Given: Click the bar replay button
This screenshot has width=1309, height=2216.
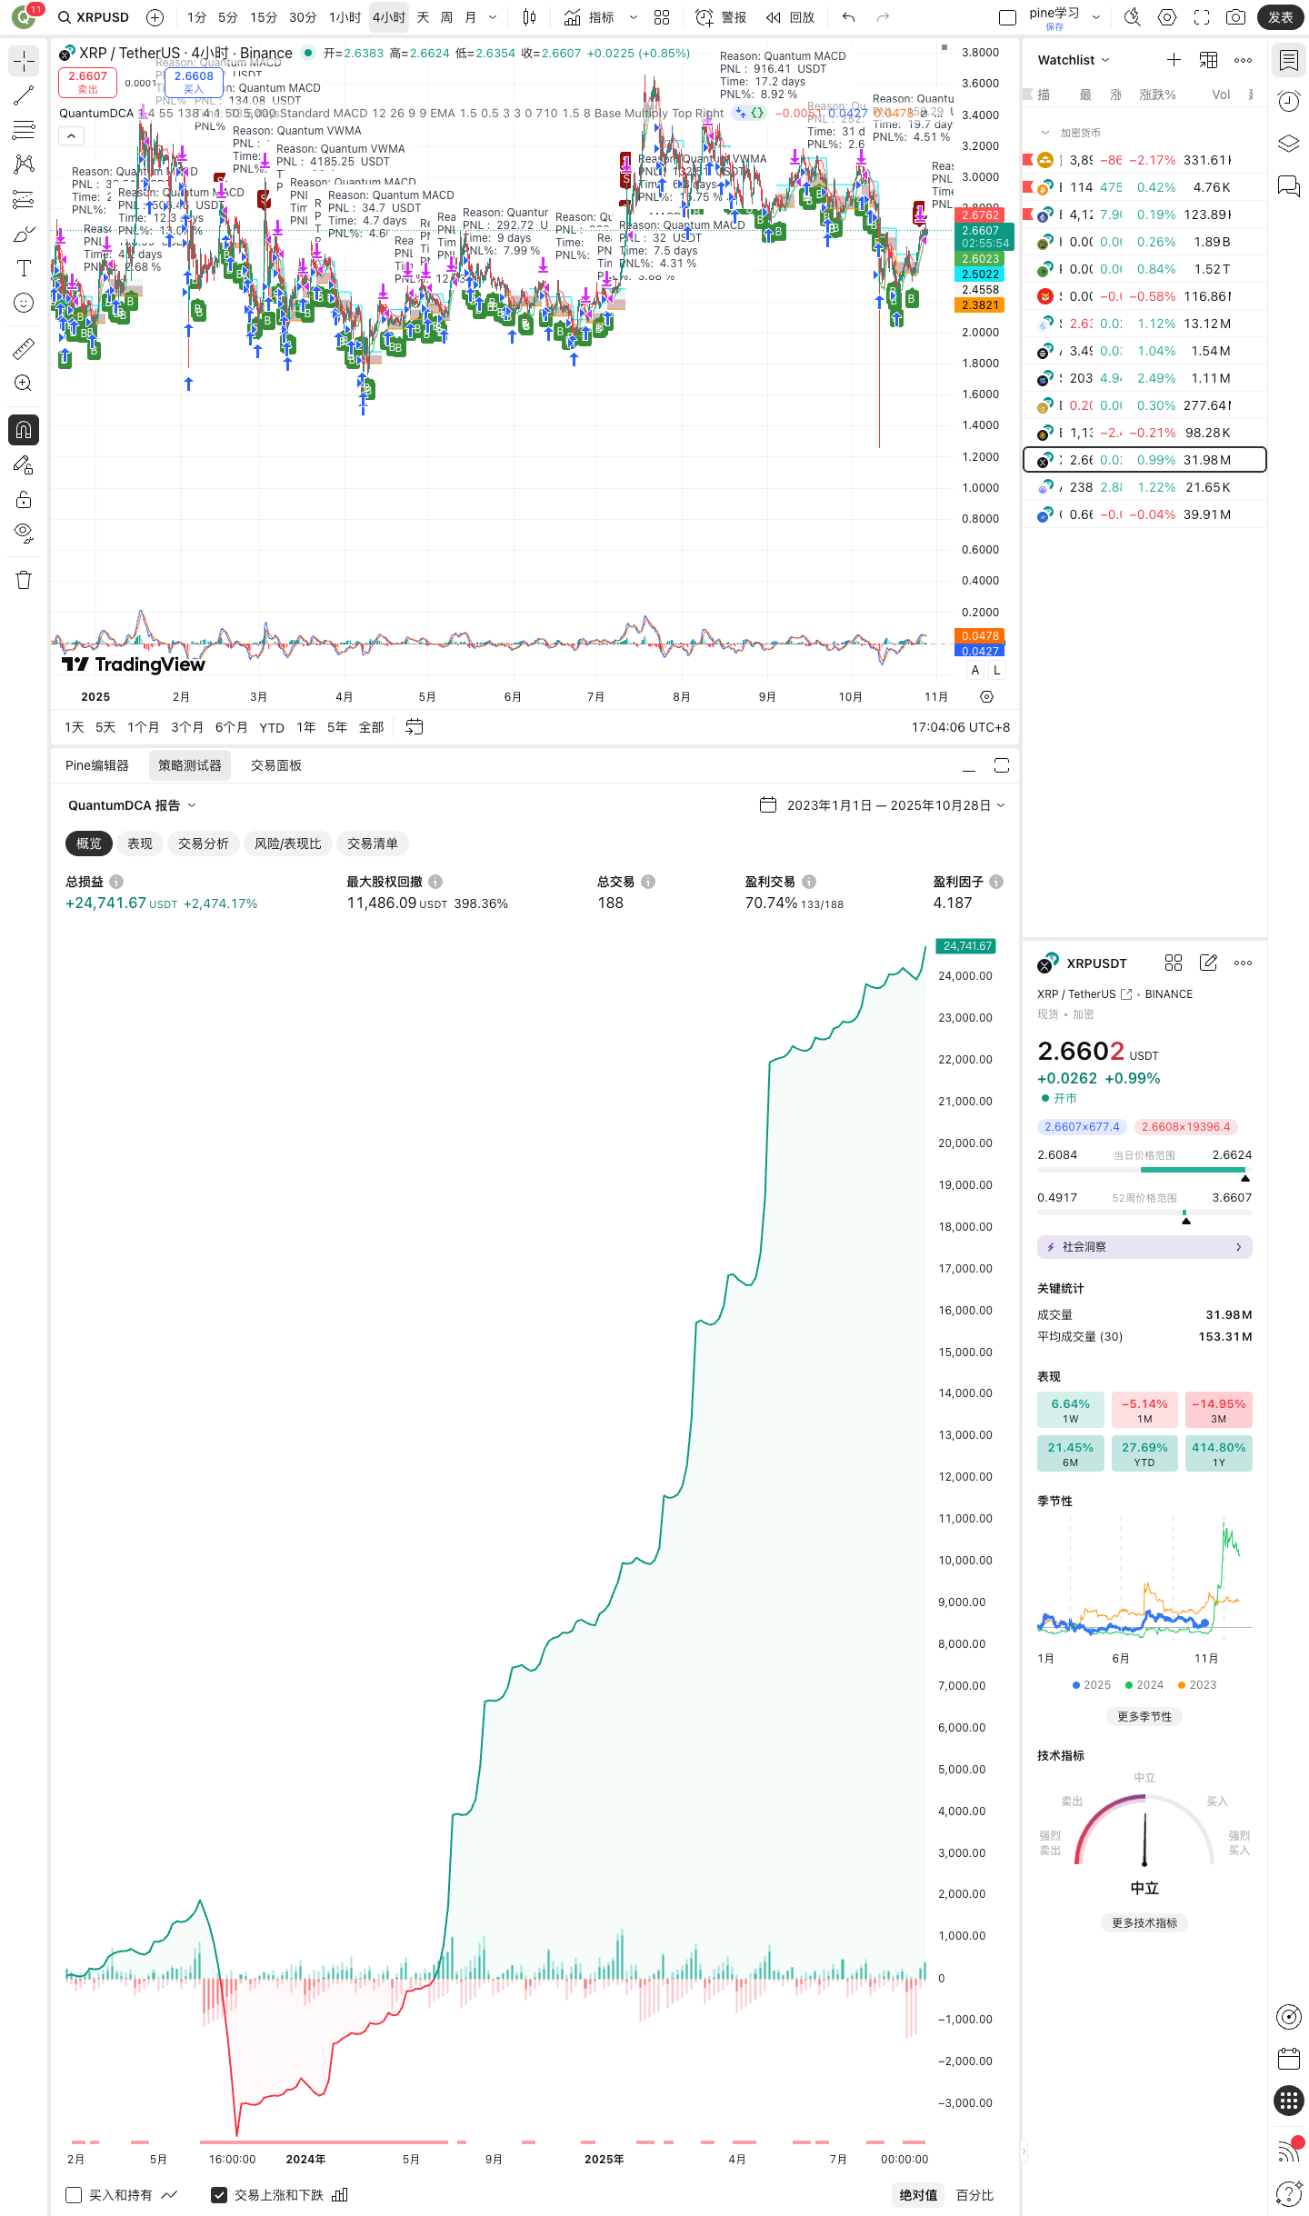Looking at the screenshot, I should (x=790, y=17).
